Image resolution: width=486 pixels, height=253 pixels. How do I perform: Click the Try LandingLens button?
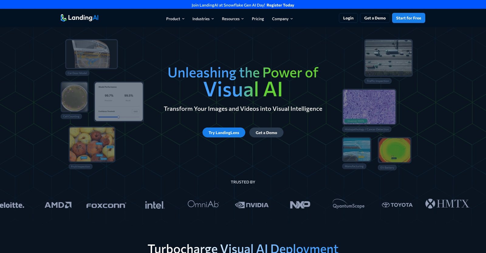pyautogui.click(x=224, y=133)
